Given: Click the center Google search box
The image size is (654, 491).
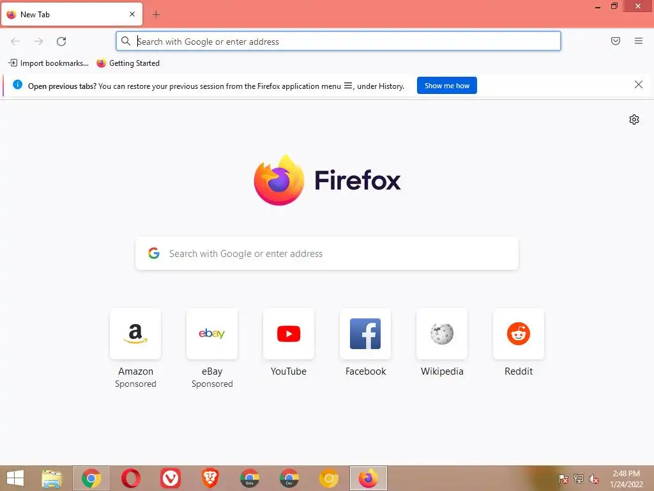Looking at the screenshot, I should coord(327,253).
